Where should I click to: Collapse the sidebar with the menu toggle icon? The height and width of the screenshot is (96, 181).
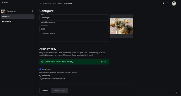coord(40,3)
